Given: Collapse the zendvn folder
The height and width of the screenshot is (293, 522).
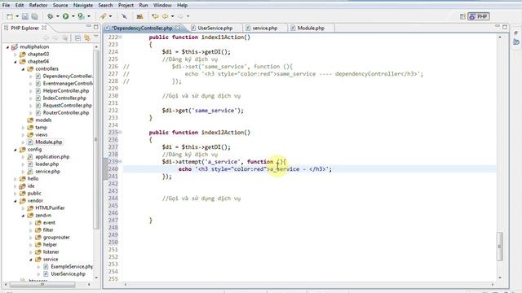Looking at the screenshot, I should click(x=23, y=215).
